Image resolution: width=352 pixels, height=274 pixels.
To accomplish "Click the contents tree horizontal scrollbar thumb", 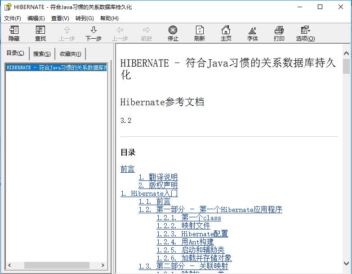I will pyautogui.click(x=57, y=265).
